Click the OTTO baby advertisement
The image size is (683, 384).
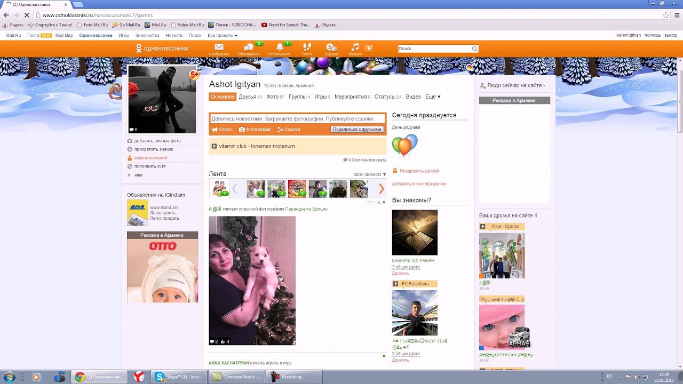click(x=162, y=271)
